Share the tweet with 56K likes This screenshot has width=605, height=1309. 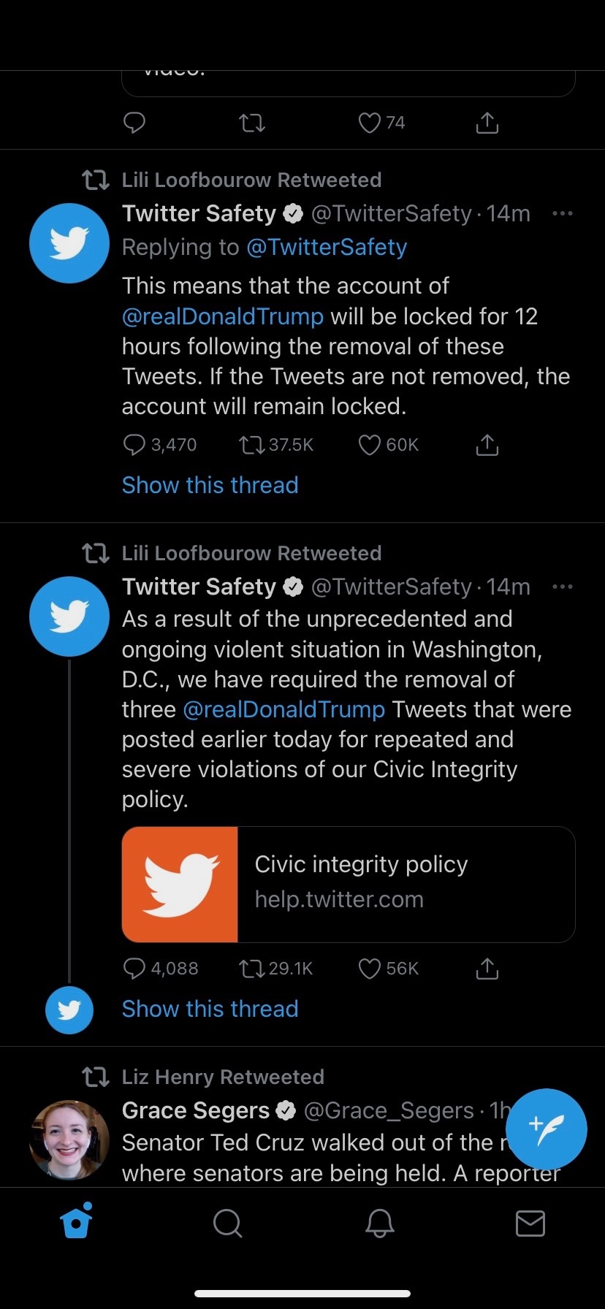point(487,969)
